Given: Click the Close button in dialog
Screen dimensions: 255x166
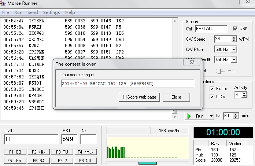Looking at the screenshot, I should coord(176,97).
